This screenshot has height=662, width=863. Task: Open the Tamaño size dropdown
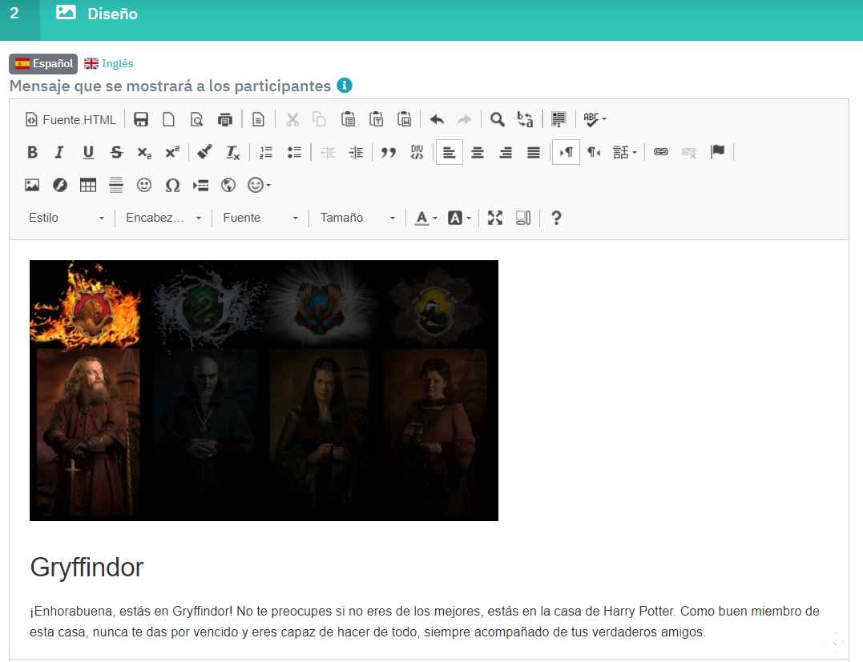point(357,218)
